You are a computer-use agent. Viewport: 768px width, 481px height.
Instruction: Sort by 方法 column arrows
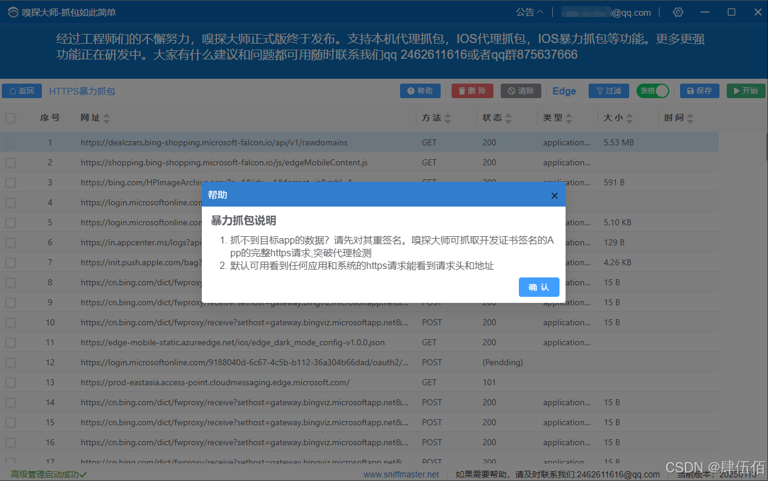point(447,118)
